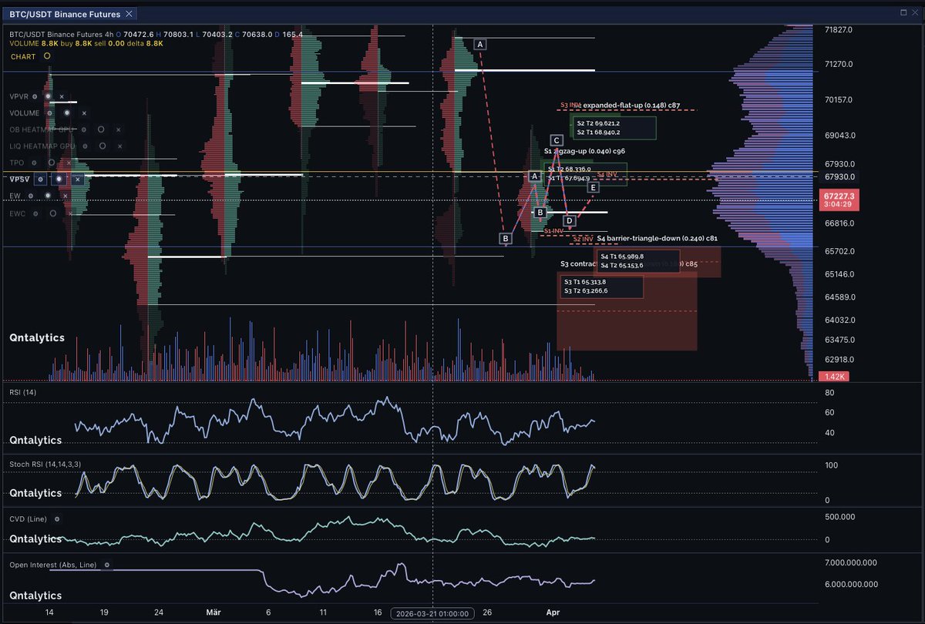Remove OB HEATMAP GPU indicator with x

coord(118,129)
